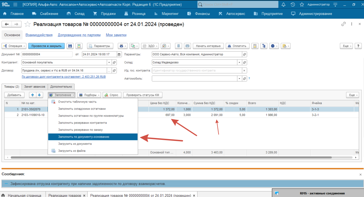Post the document using the green arrow icon
The image size is (364, 197).
point(79,46)
